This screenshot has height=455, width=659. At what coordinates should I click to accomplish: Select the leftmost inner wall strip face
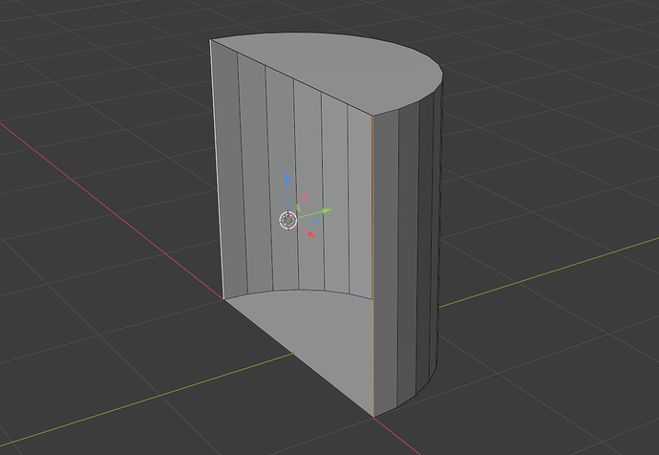point(229,168)
